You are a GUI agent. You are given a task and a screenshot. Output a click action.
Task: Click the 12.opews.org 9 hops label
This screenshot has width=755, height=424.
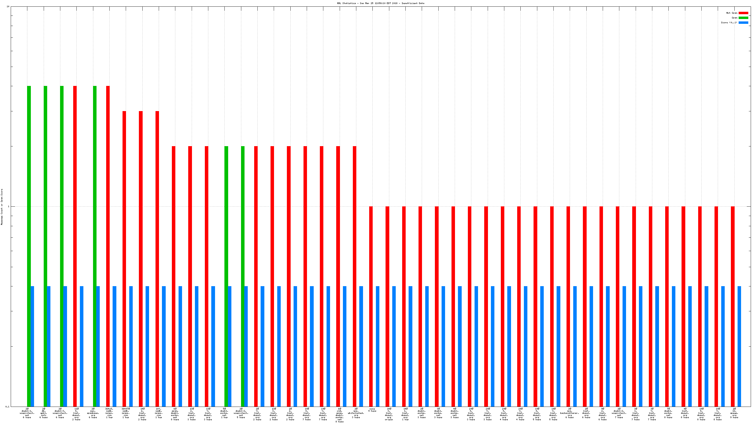(x=734, y=413)
